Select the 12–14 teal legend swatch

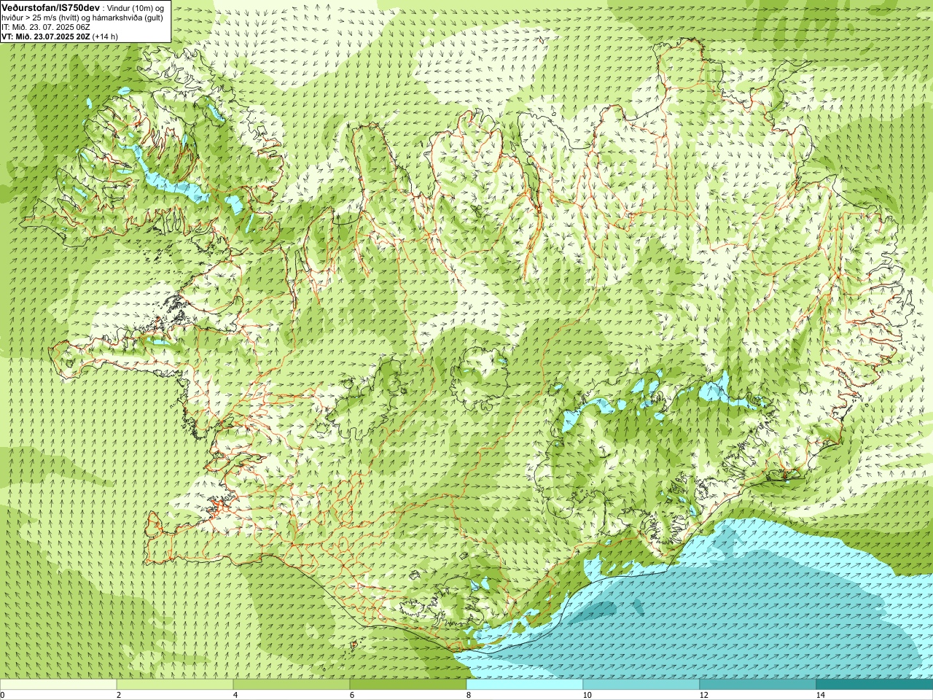(x=758, y=685)
